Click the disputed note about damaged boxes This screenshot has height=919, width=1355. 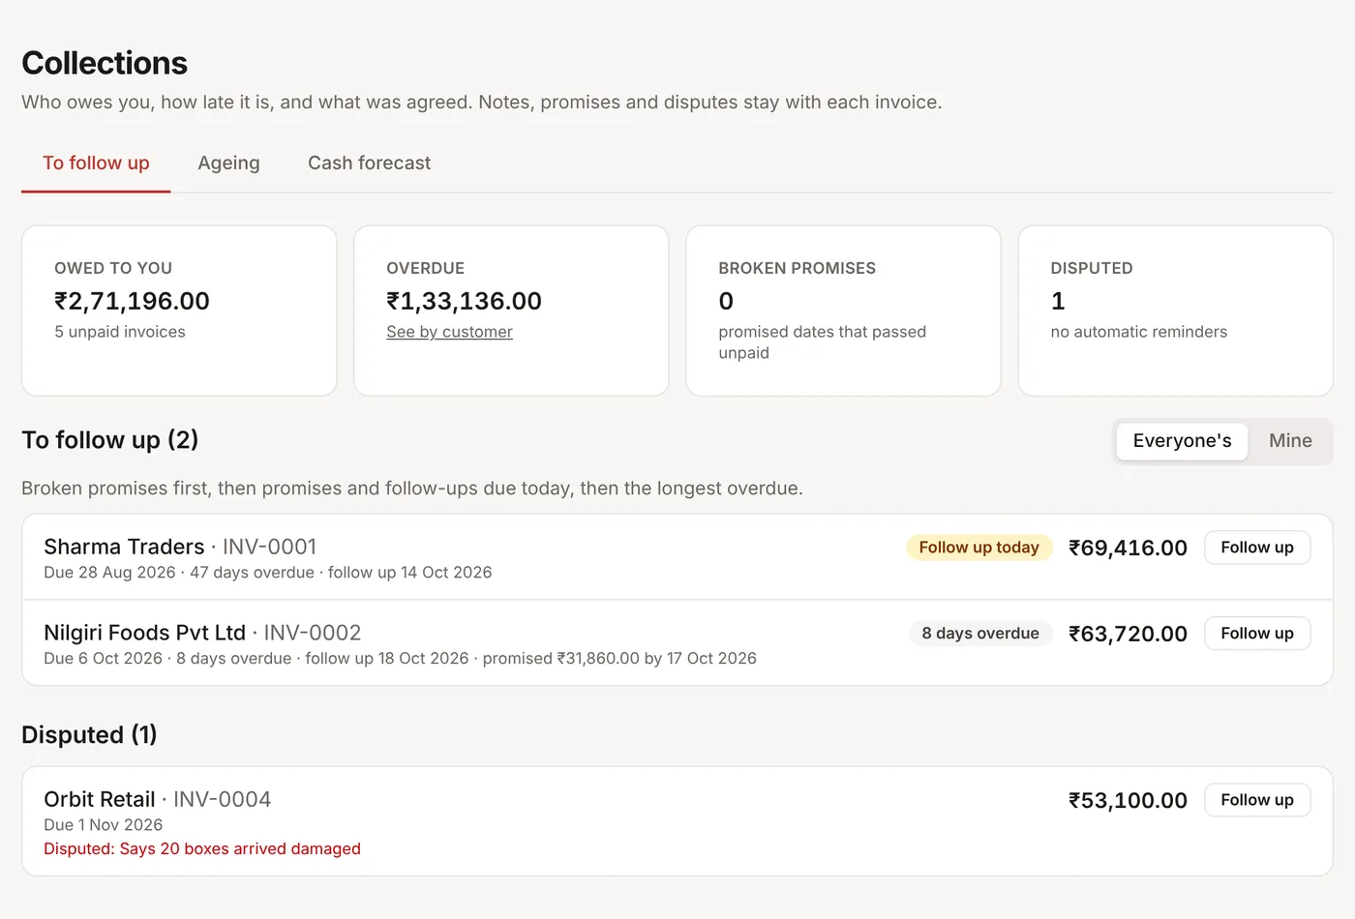202,848
